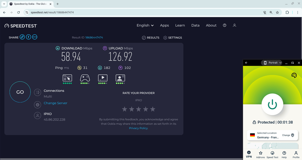Screen dimensions: 302x160
Task: Click the gaming controller quality icon
Action: [85, 78]
